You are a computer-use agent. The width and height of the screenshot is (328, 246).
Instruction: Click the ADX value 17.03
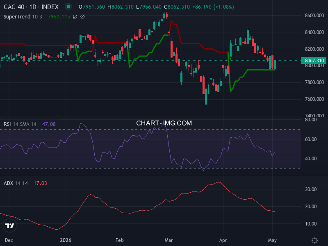point(40,183)
